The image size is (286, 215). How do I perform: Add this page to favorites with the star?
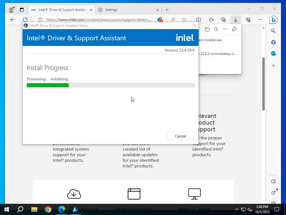pyautogui.click(x=184, y=20)
